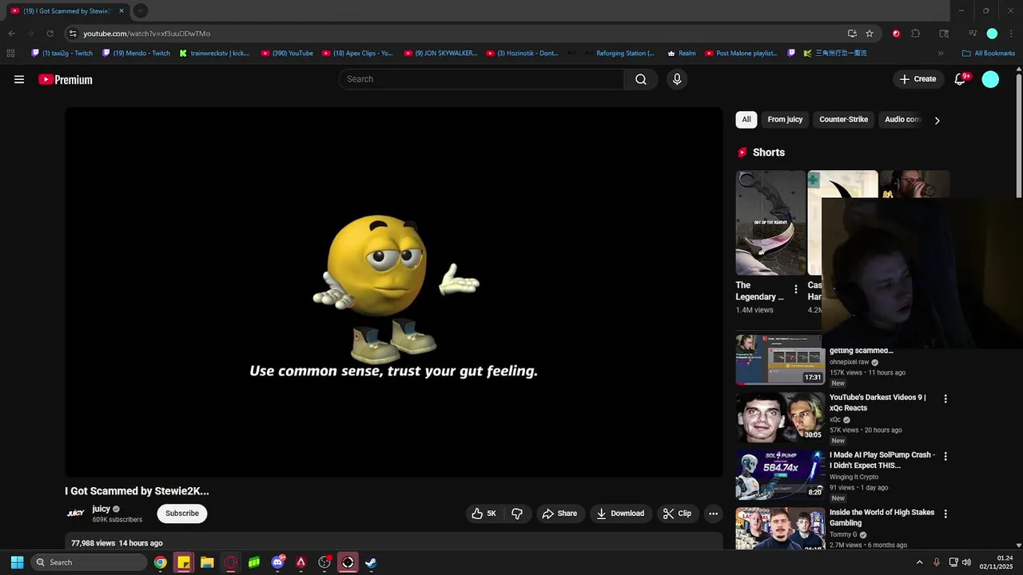Viewport: 1023px width, 575px height.
Task: Click the Download button
Action: coord(620,514)
